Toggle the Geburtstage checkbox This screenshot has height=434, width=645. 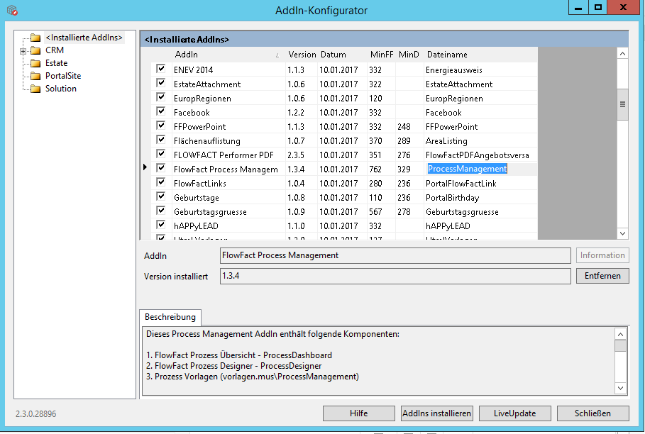click(161, 196)
